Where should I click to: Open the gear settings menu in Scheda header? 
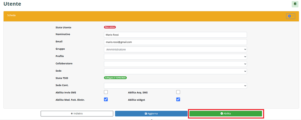click(x=290, y=16)
